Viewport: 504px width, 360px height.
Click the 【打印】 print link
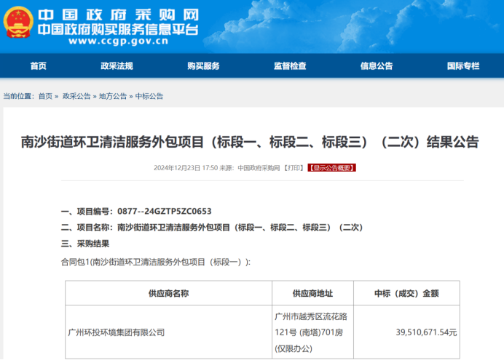coord(294,168)
